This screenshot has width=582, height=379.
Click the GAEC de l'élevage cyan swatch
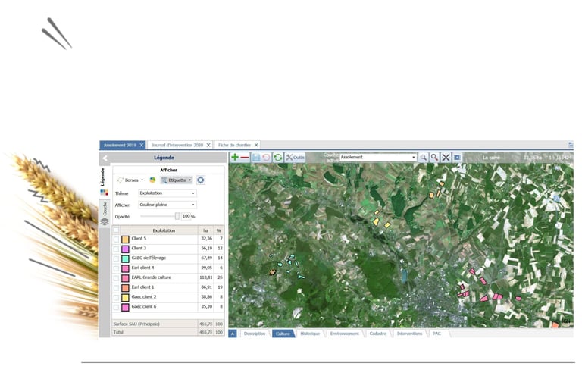click(125, 258)
